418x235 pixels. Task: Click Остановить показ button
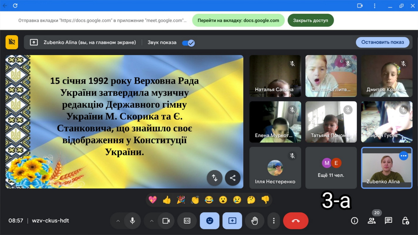[382, 42]
